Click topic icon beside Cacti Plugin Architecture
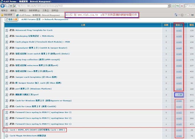Screen dimensions: 195x139 pyautogui.click(x=7, y=136)
